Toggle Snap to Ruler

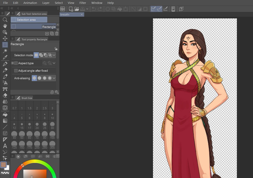click(153, 9)
